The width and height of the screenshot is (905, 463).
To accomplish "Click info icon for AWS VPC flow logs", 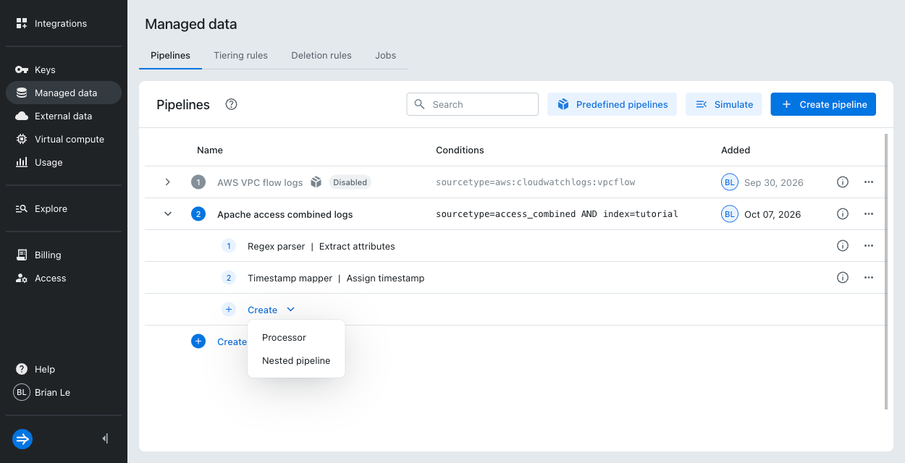I will (842, 182).
